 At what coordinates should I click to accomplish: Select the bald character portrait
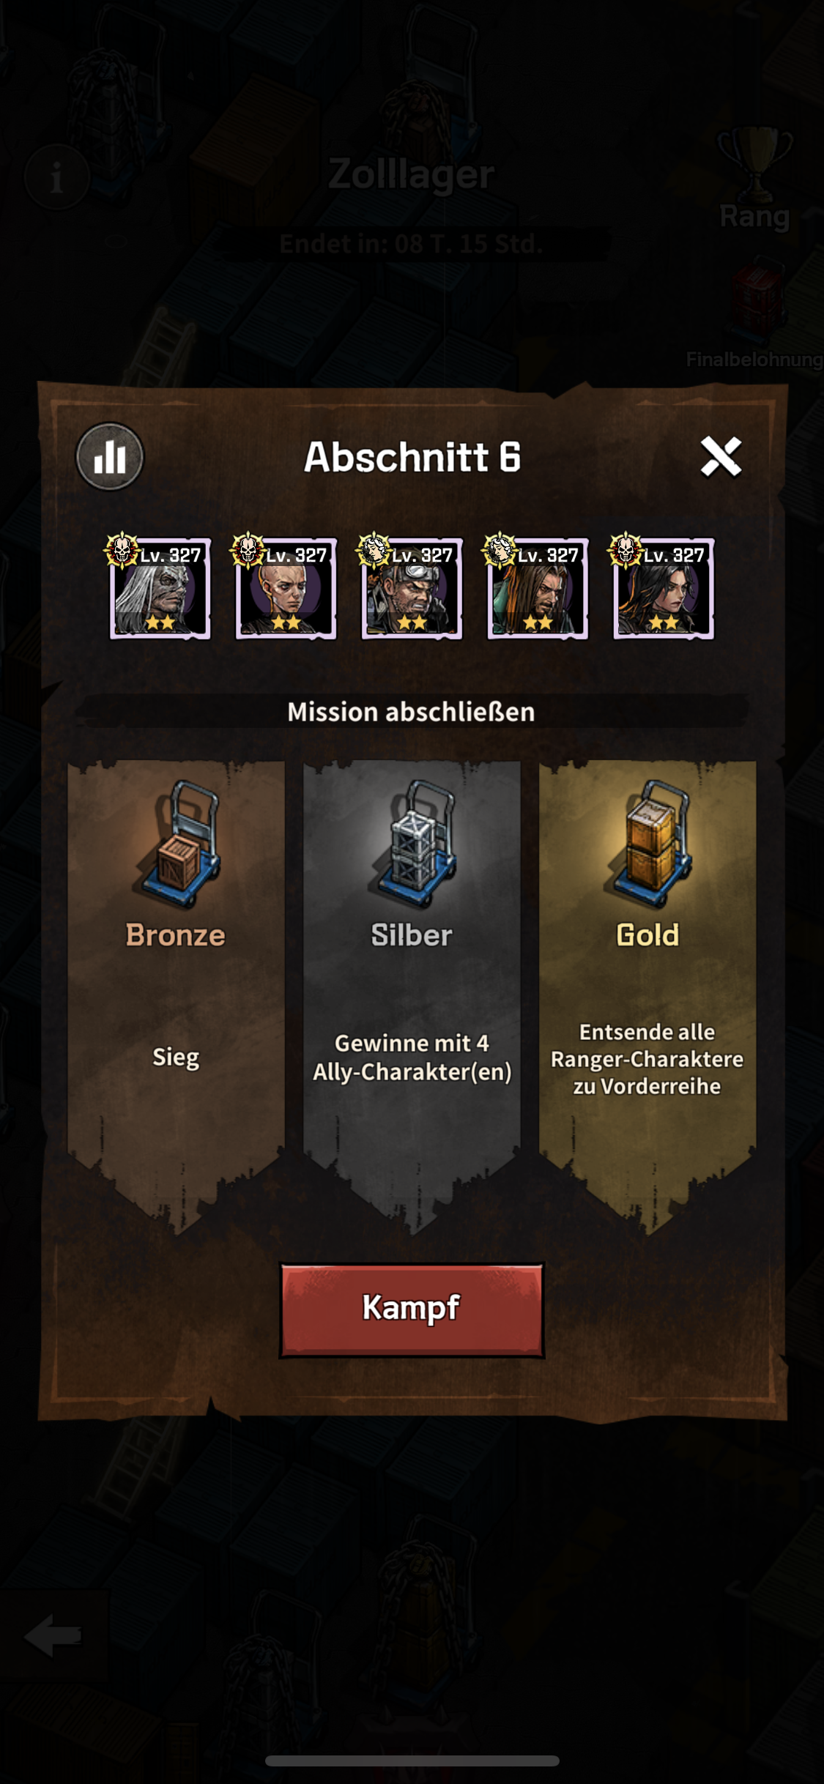(286, 588)
